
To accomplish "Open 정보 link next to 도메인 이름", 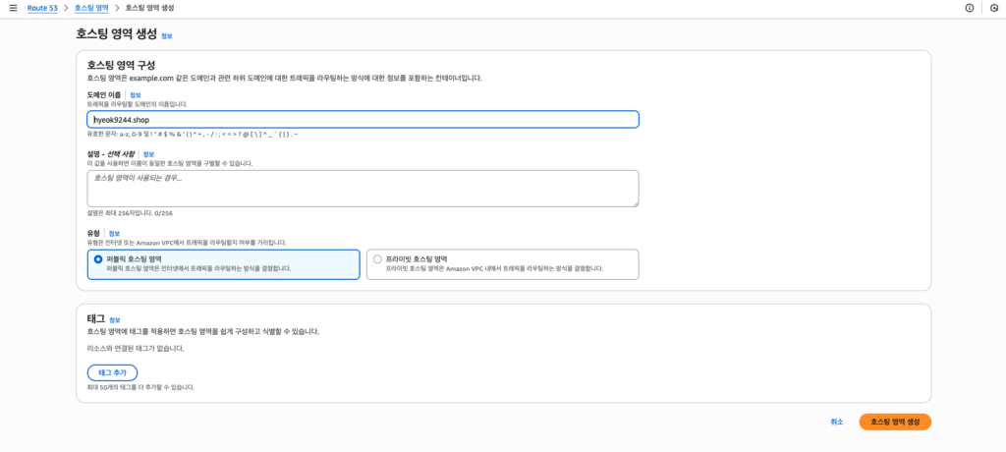I will click(x=135, y=95).
